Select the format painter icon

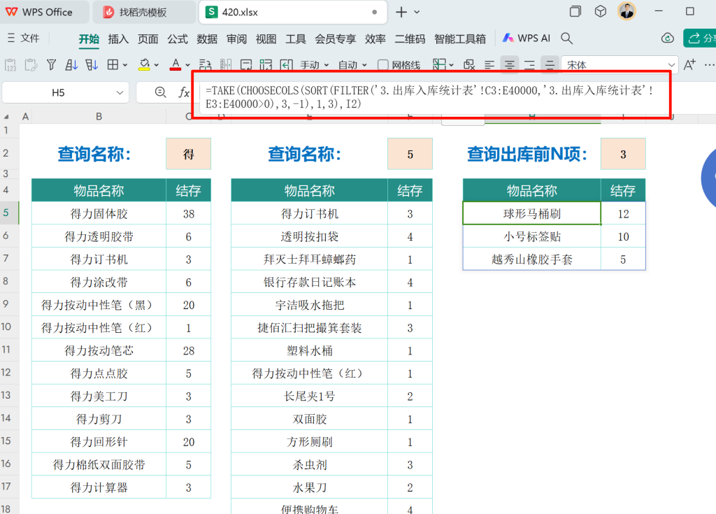pyautogui.click(x=31, y=65)
